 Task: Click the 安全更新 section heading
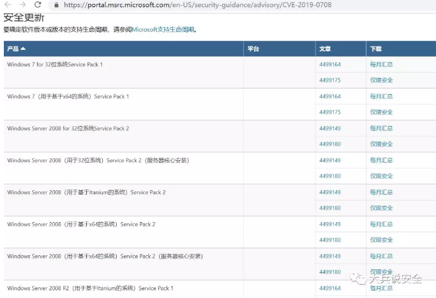point(24,17)
